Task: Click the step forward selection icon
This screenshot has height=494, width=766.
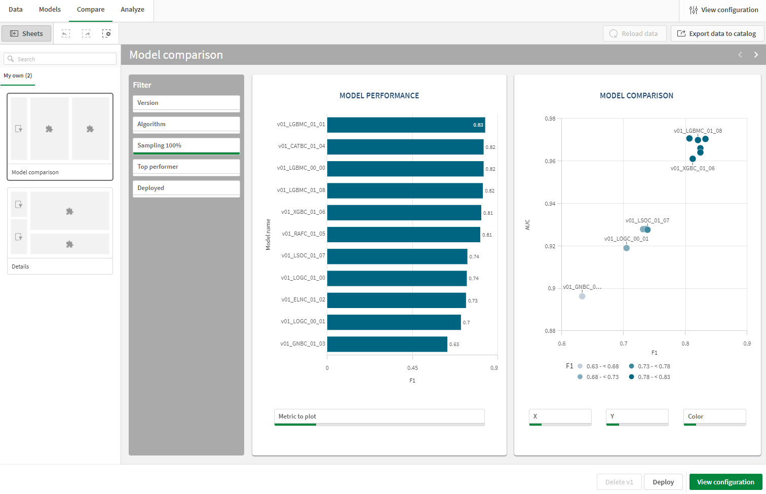Action: point(86,33)
